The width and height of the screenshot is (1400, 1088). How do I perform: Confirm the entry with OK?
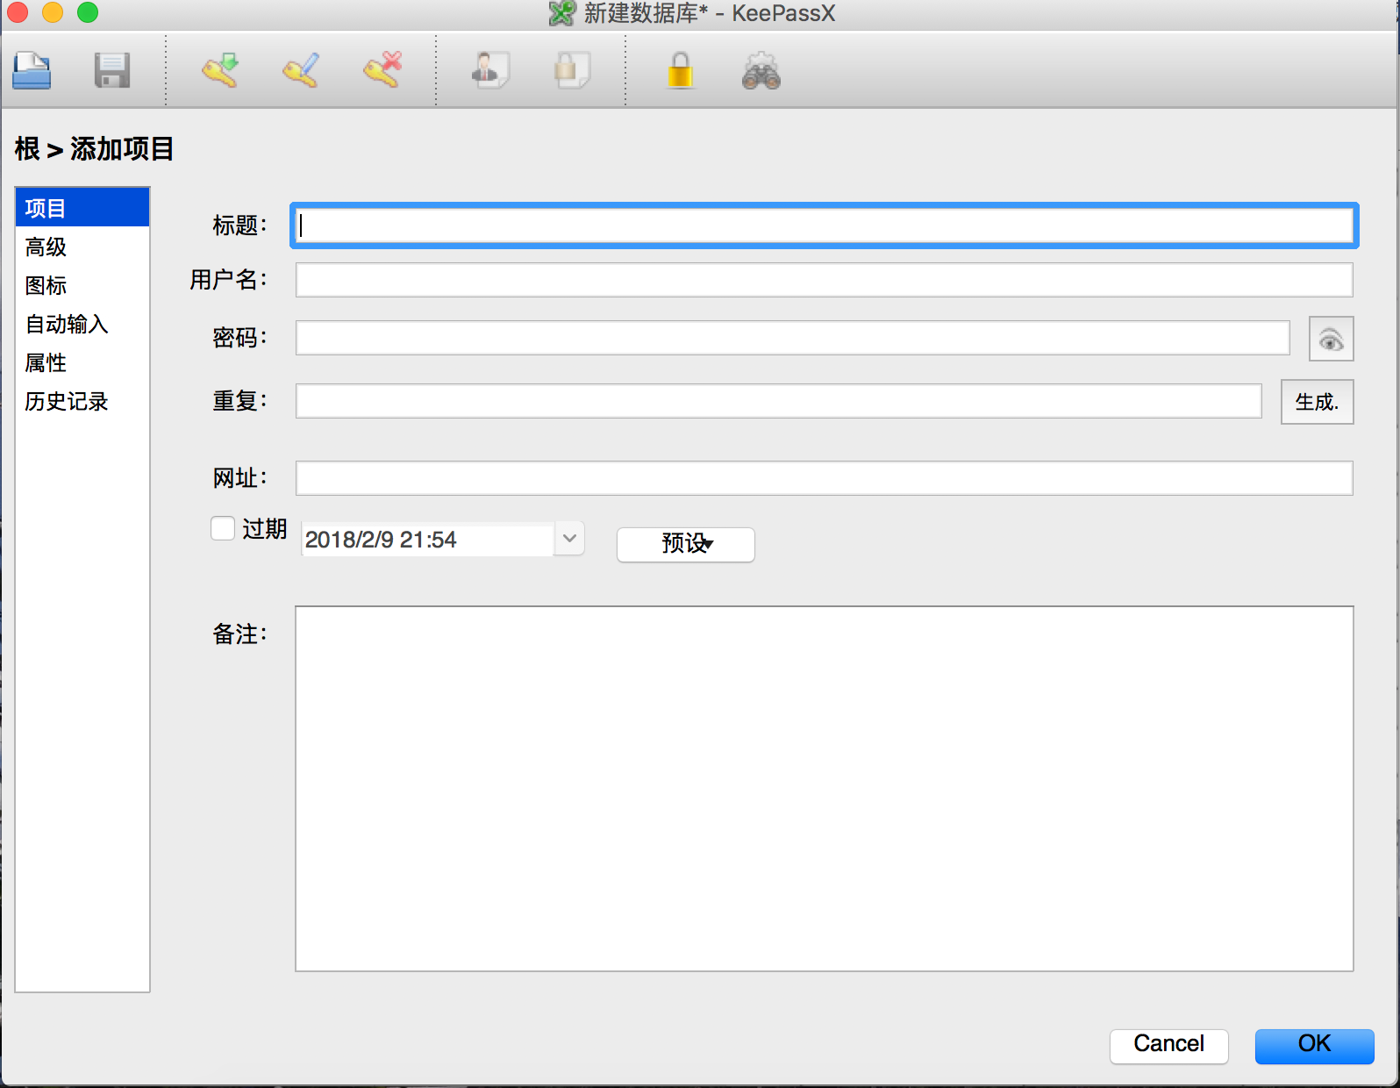point(1313,1044)
